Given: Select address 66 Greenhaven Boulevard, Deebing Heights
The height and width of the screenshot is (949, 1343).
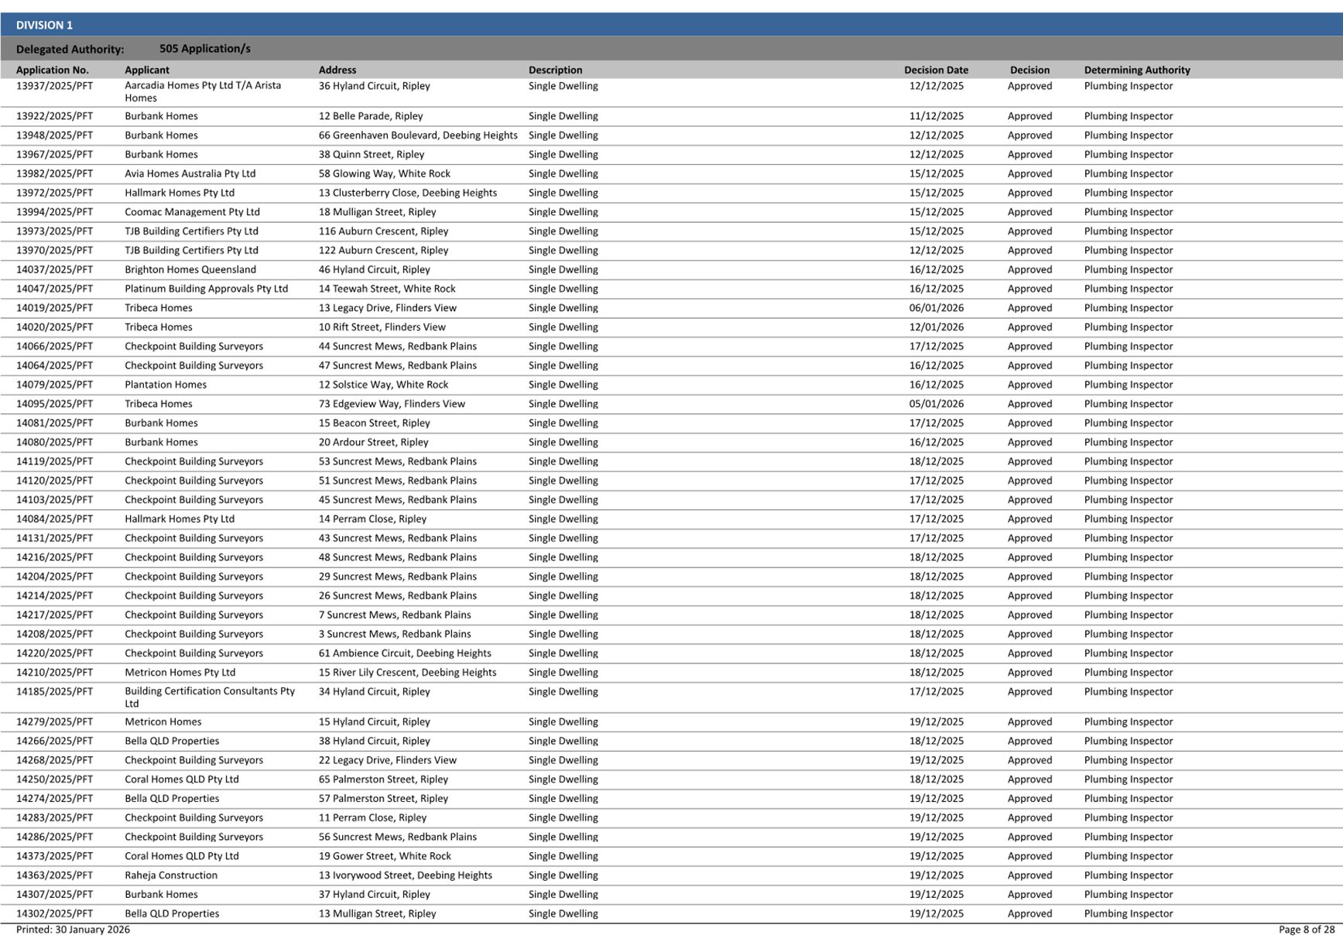Looking at the screenshot, I should [x=417, y=135].
